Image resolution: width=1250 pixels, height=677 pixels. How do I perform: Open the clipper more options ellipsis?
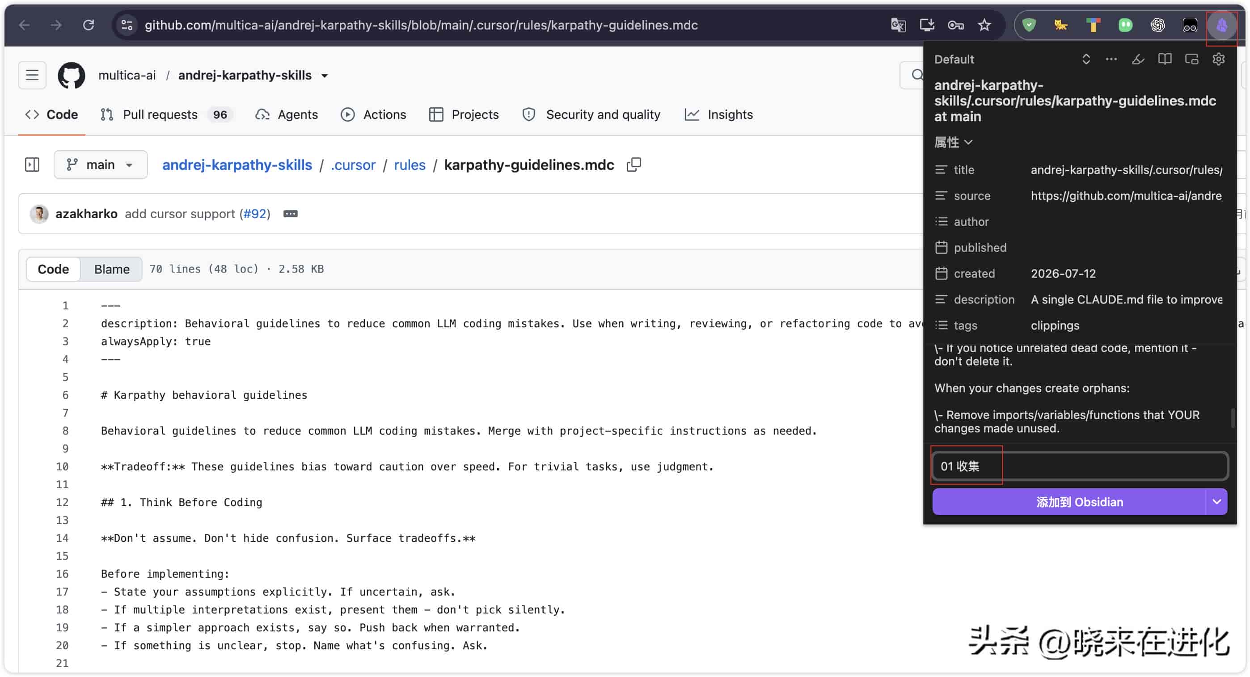(1111, 59)
